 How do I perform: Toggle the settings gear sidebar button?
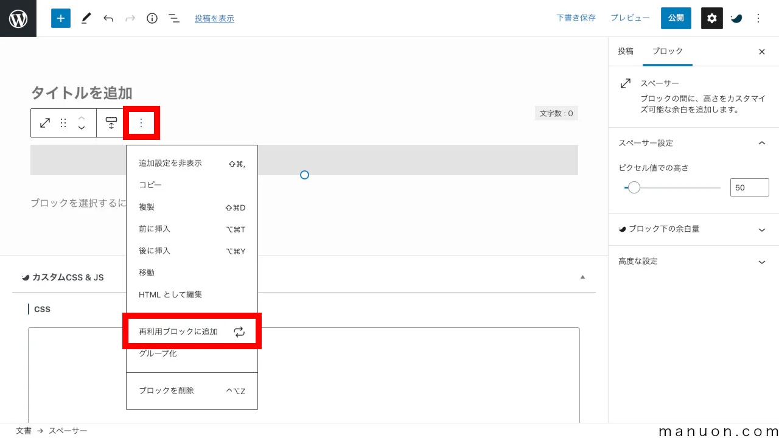pyautogui.click(x=711, y=18)
